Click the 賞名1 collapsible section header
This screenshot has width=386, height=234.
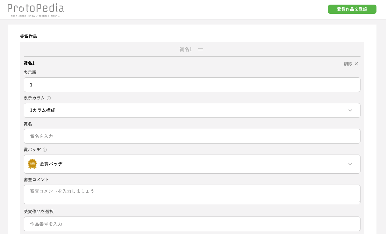click(192, 49)
